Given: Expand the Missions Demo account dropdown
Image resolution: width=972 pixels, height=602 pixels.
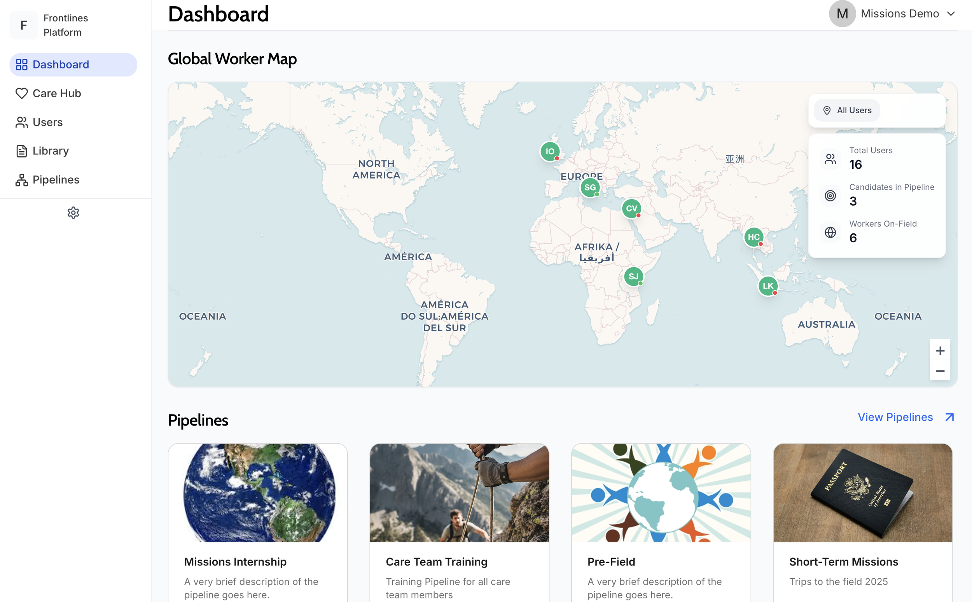Looking at the screenshot, I should (951, 14).
